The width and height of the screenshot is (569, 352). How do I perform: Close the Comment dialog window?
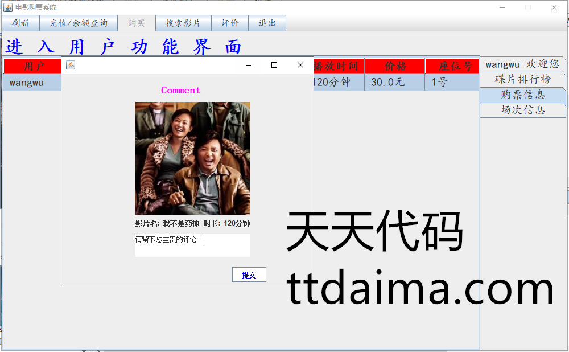click(300, 66)
